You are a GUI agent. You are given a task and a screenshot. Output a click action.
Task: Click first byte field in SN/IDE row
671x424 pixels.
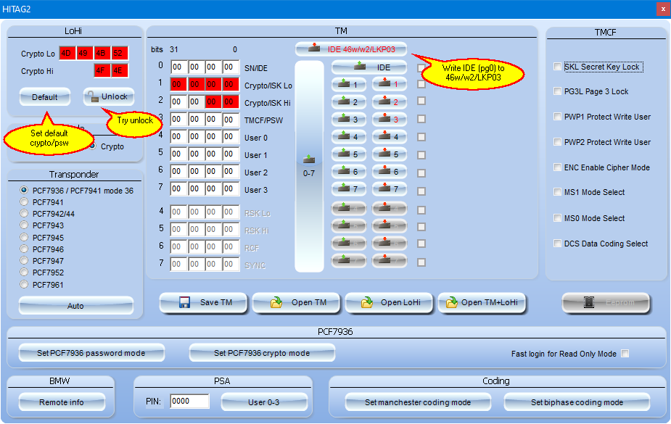coord(178,67)
